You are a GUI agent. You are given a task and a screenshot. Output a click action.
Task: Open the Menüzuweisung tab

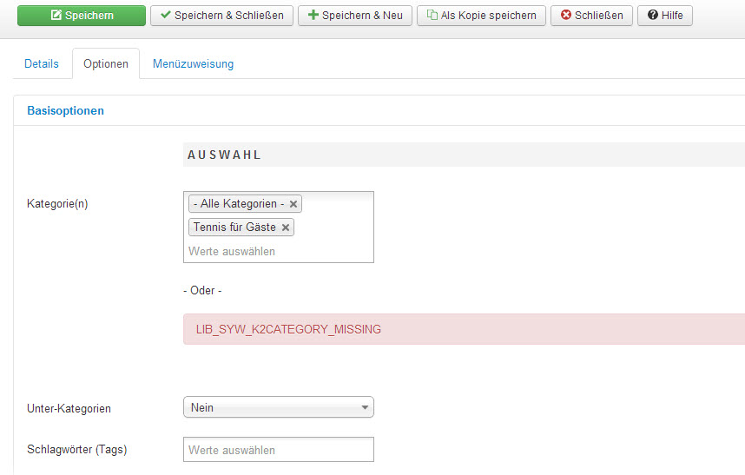point(193,64)
